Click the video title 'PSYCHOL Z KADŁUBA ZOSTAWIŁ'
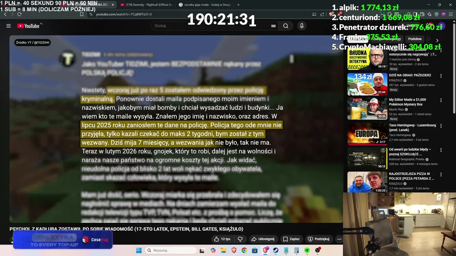 pos(126,229)
